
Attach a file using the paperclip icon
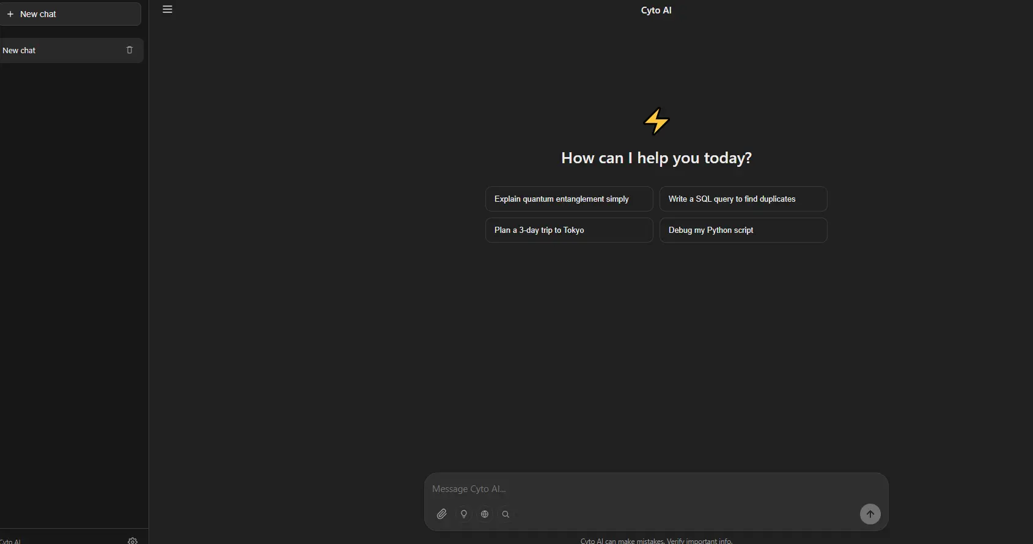click(442, 514)
